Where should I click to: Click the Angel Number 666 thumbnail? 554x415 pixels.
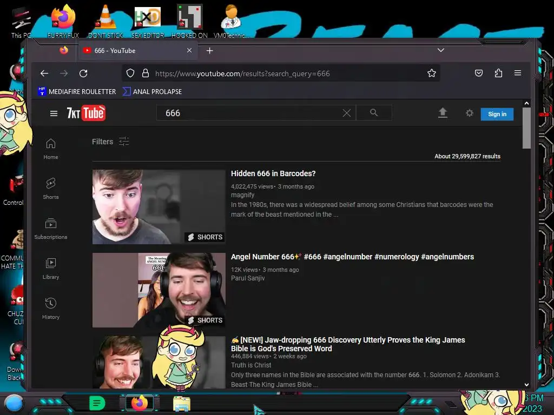(159, 290)
